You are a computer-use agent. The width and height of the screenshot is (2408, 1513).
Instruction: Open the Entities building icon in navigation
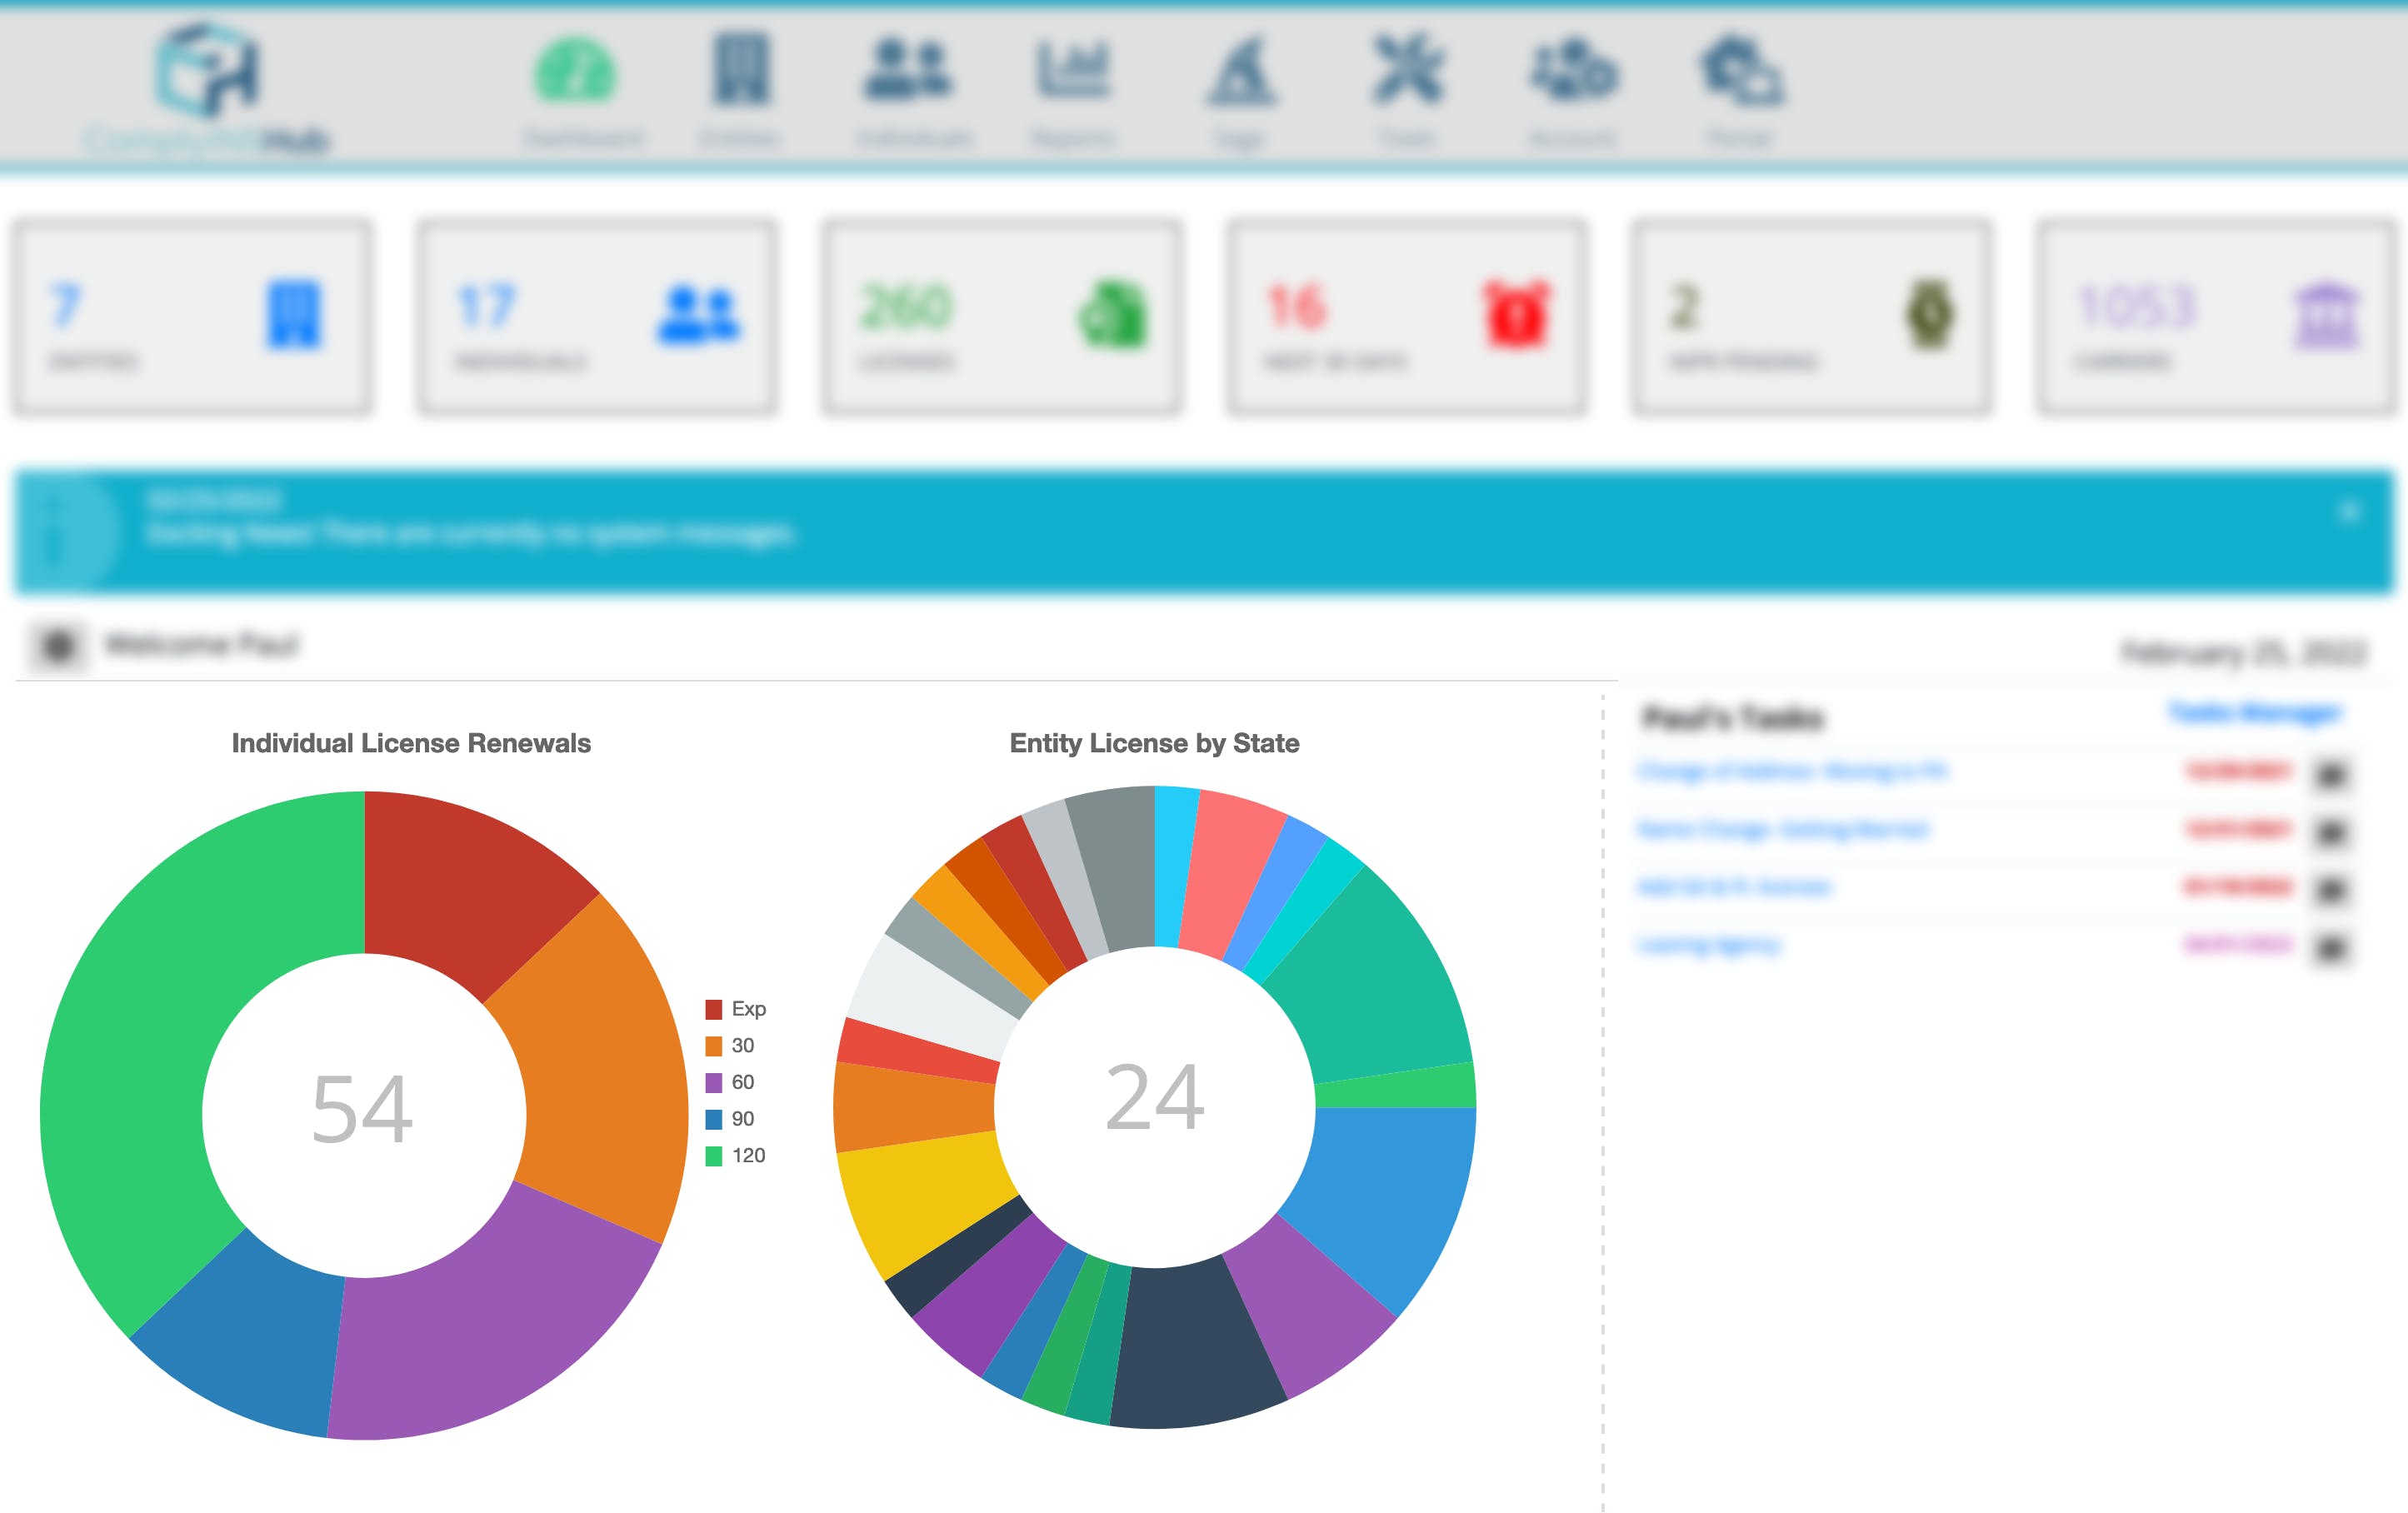pos(741,70)
